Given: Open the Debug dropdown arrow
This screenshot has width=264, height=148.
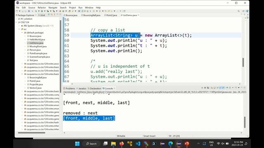Looking at the screenshot, I should [x=39, y=11].
